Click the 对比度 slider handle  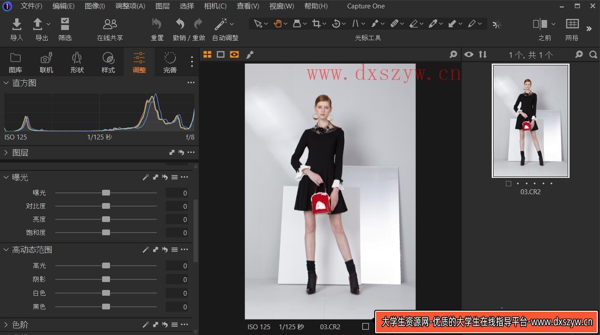coord(106,206)
